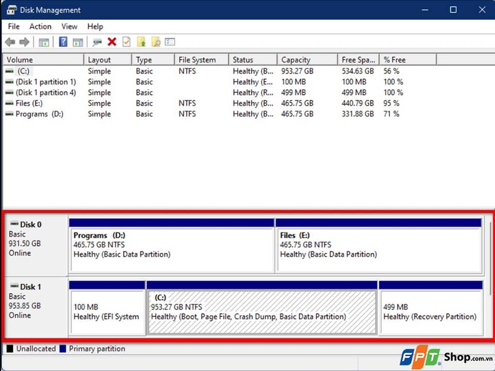Toggle the Show/Hide Action Pane icon
The height and width of the screenshot is (371, 495).
[x=78, y=42]
